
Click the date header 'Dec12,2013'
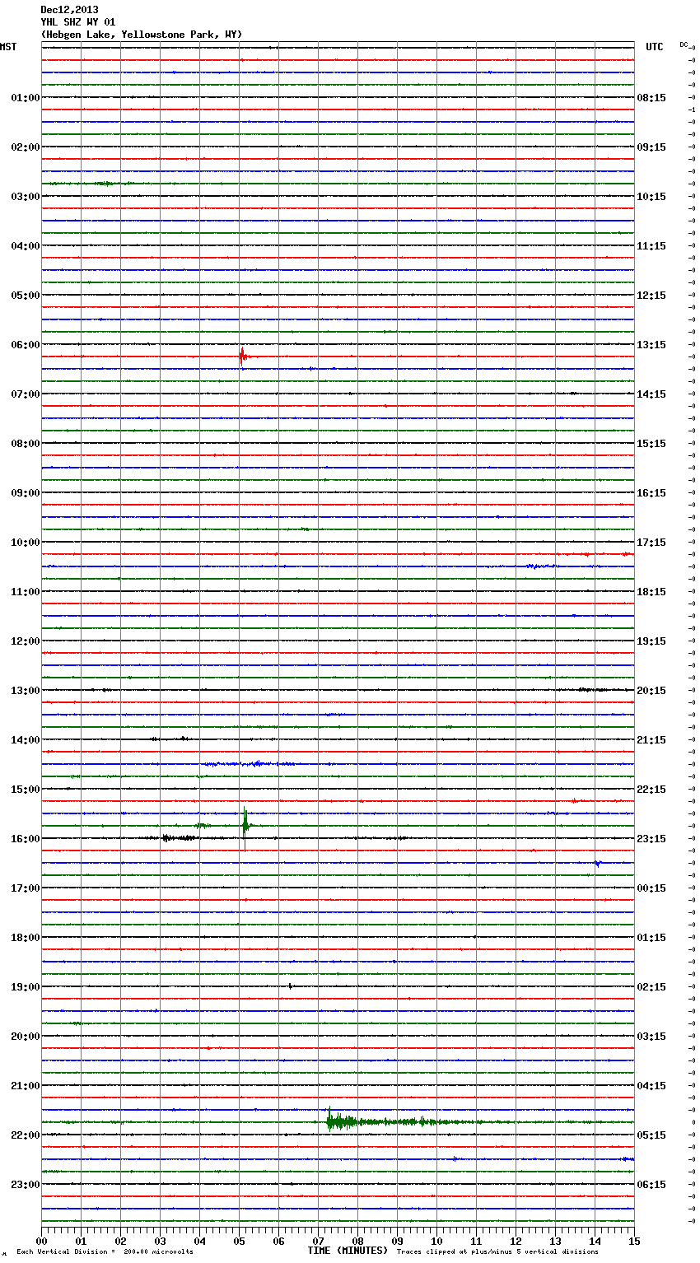[69, 10]
